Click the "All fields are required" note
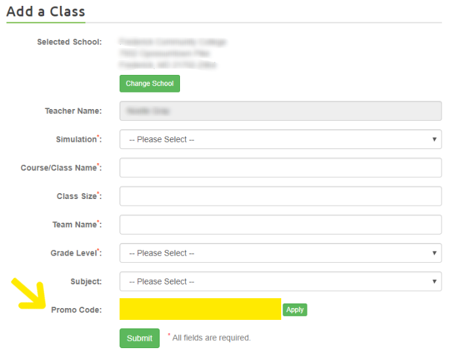454x356 pixels. [211, 338]
